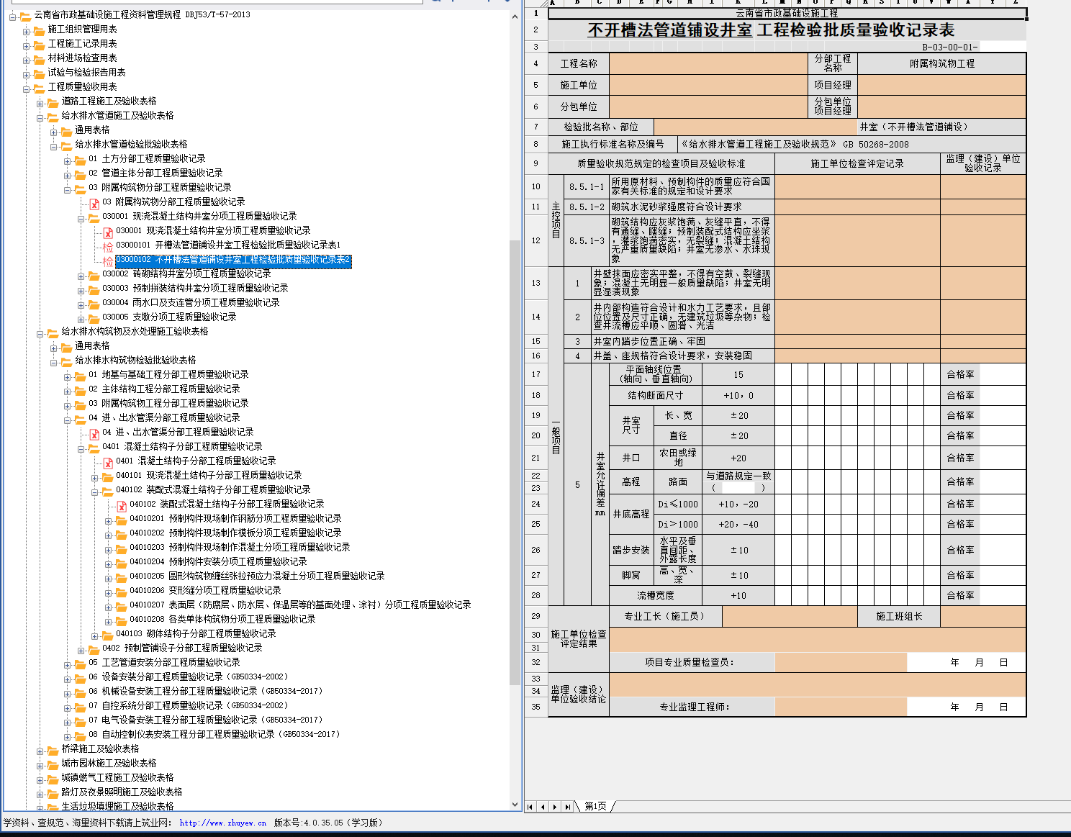Click the 项目经理 input cell

(x=942, y=85)
